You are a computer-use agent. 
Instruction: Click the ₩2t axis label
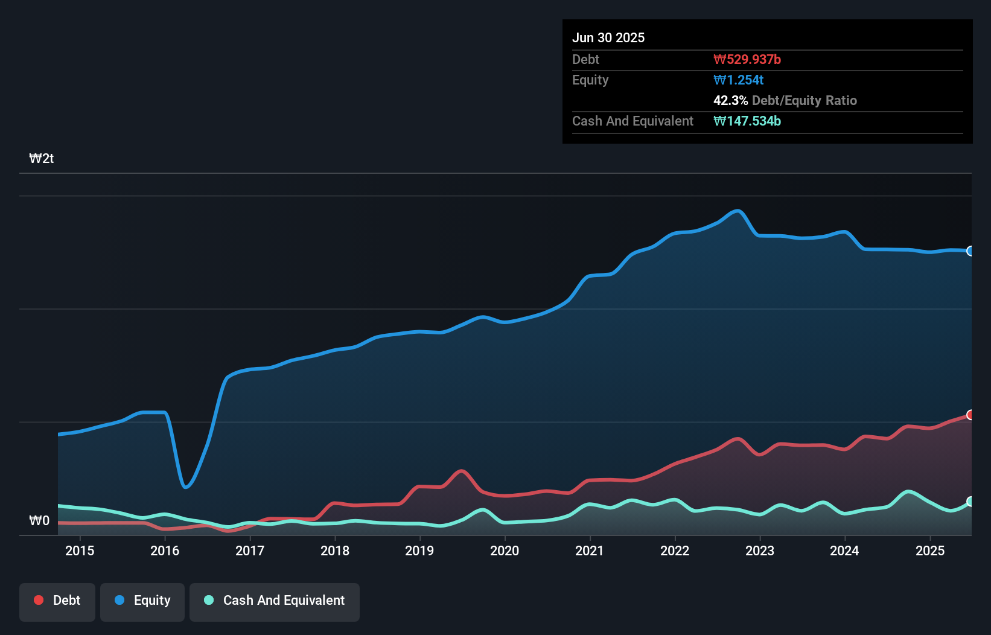click(x=42, y=158)
